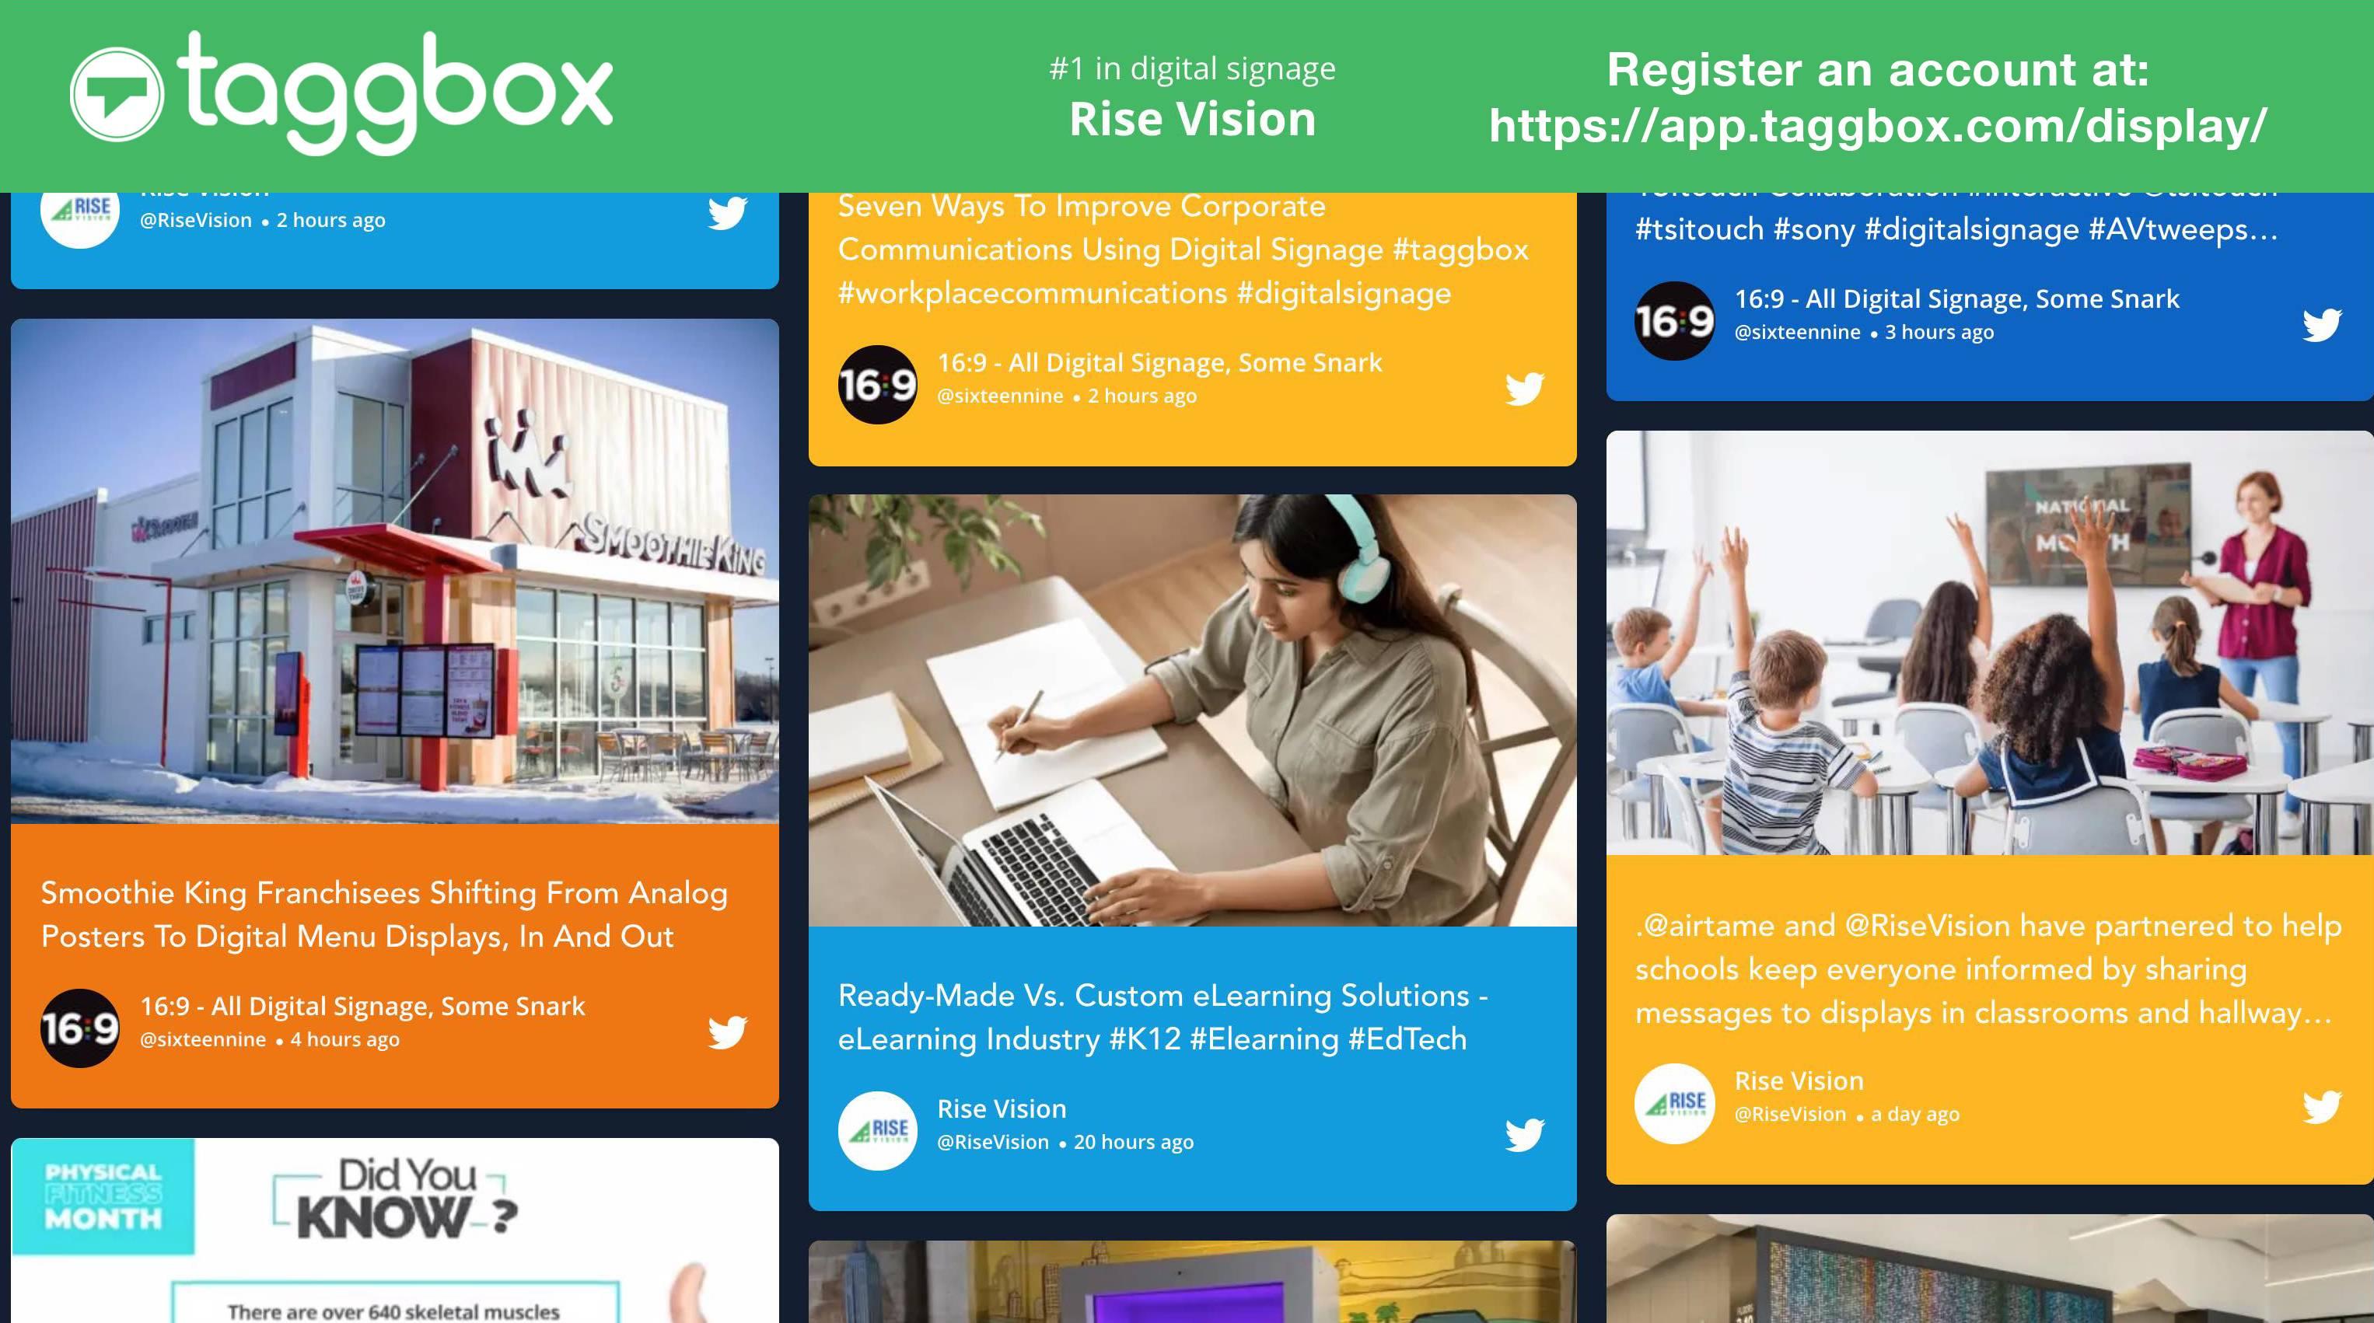
Task: Click 16:9 avatar on the tsitouch card
Action: click(1674, 322)
